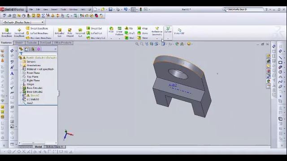Expand the Boss-Extrude2 tree node

(21, 92)
